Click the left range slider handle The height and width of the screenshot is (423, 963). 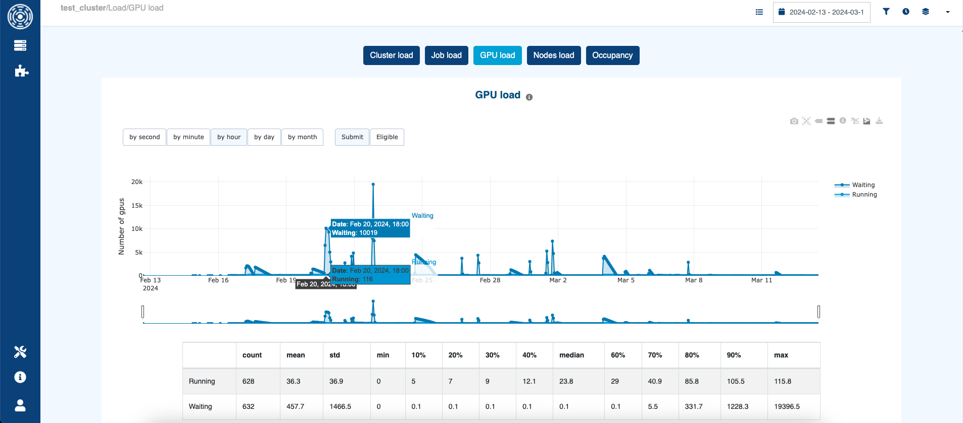pyautogui.click(x=143, y=312)
